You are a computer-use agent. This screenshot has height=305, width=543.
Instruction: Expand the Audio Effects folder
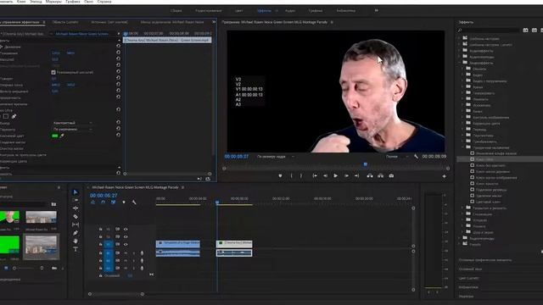[460, 51]
